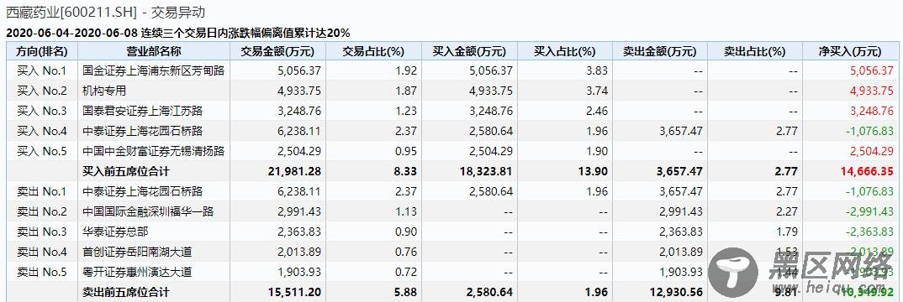The height and width of the screenshot is (302, 903).
Task: Select 中国国际金融深圳福华一路 seller row
Action: tap(451, 211)
